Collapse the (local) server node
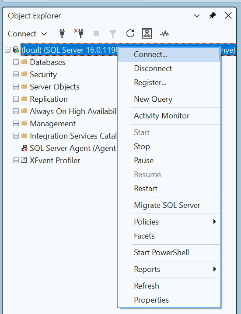The height and width of the screenshot is (314, 241). 7,50
